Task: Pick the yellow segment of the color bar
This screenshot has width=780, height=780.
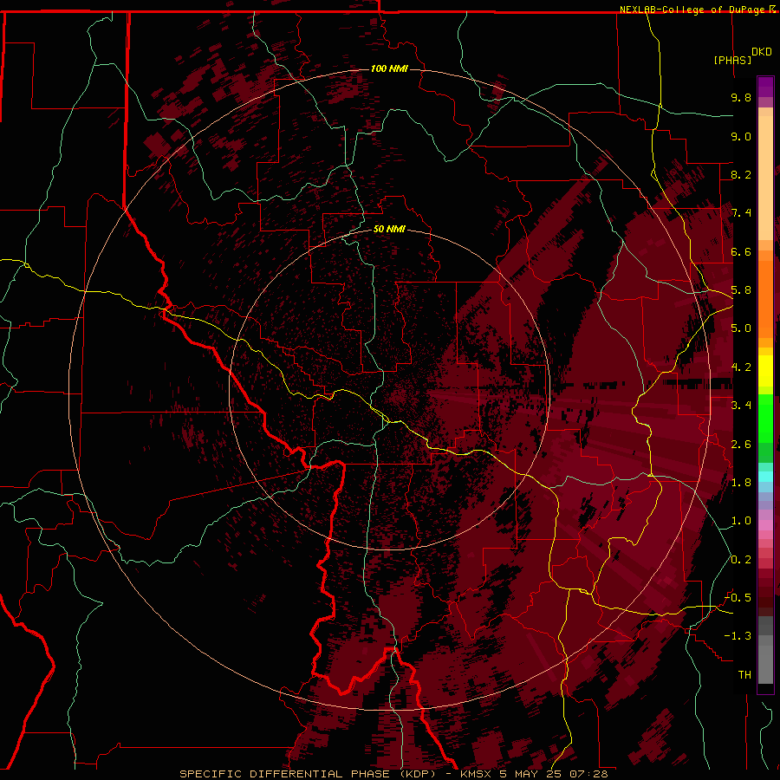Action: (x=765, y=371)
